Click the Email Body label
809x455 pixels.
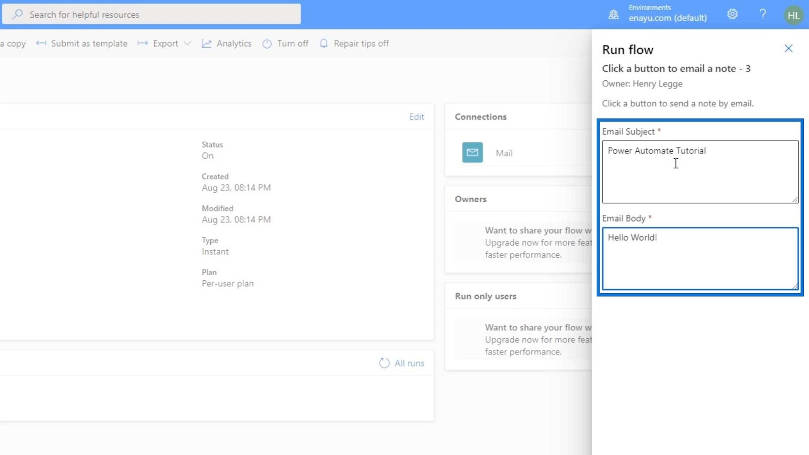(x=623, y=218)
